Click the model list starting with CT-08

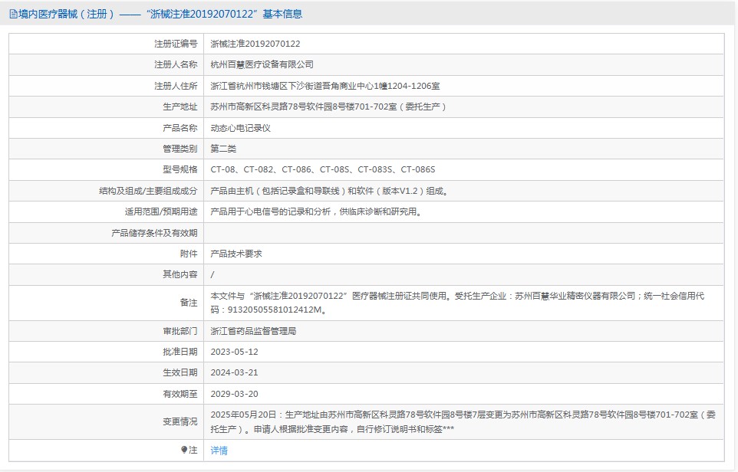tap(322, 169)
